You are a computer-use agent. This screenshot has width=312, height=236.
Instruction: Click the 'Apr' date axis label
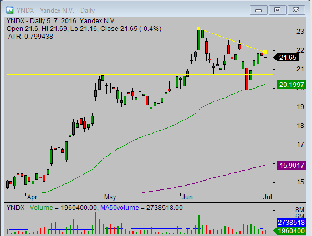32,197
